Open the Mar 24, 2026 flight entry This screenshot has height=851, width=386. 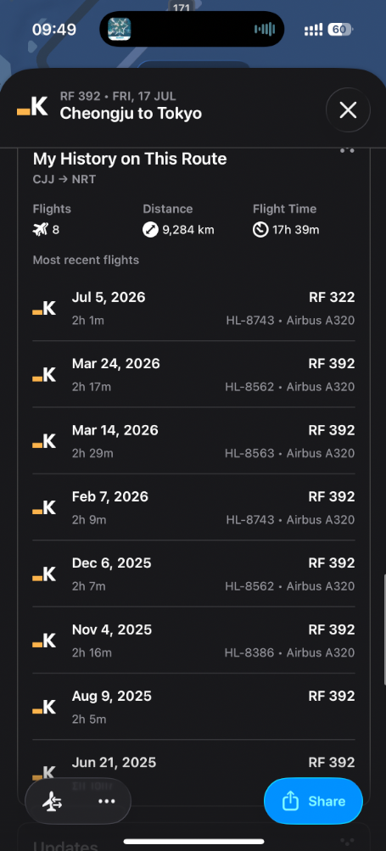click(193, 374)
